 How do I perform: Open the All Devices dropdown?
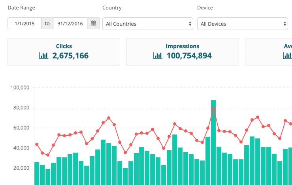tap(242, 24)
